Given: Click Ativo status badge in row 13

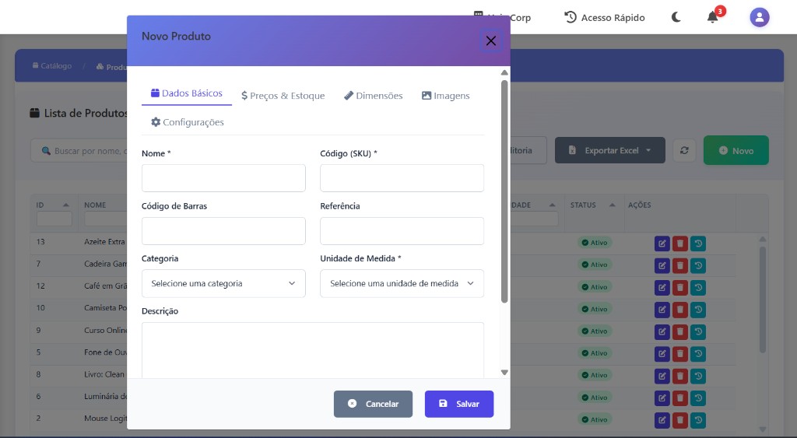Looking at the screenshot, I should click(x=595, y=243).
